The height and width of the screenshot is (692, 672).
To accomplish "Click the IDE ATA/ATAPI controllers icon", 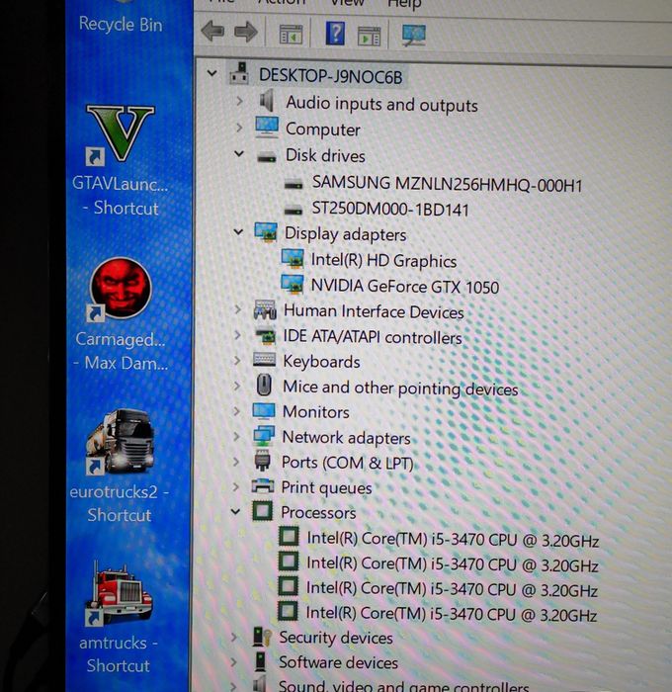I will (265, 336).
